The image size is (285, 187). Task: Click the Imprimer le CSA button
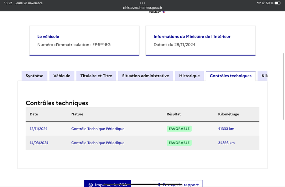click(x=108, y=183)
